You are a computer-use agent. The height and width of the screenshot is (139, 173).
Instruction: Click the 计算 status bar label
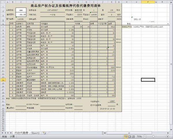12,137
